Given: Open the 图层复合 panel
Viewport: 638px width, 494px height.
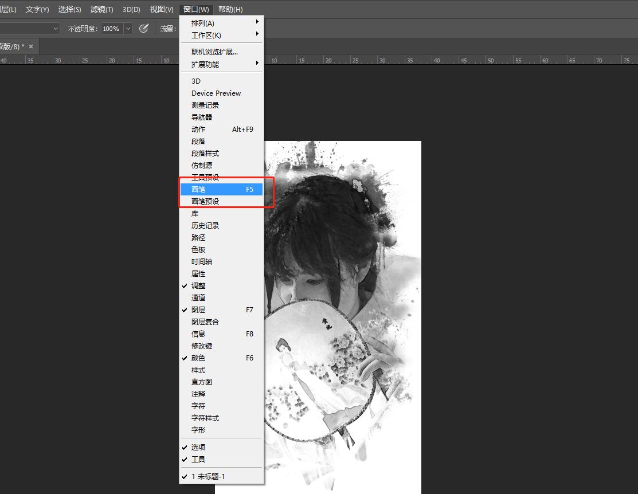Looking at the screenshot, I should [221, 322].
